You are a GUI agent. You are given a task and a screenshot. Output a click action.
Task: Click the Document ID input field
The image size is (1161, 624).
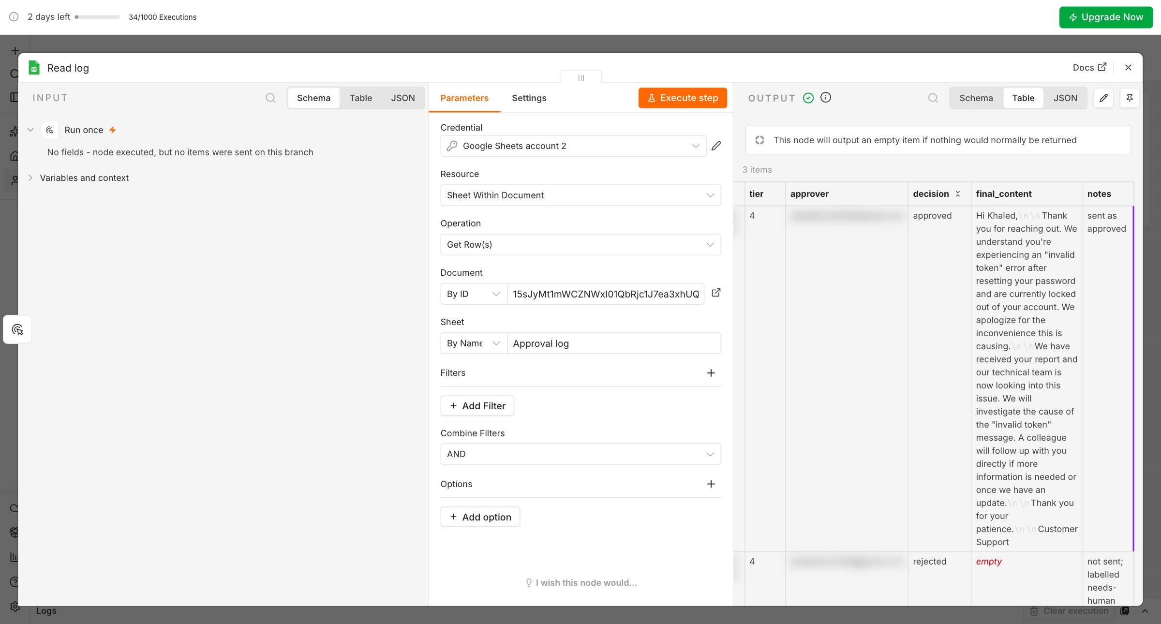606,294
